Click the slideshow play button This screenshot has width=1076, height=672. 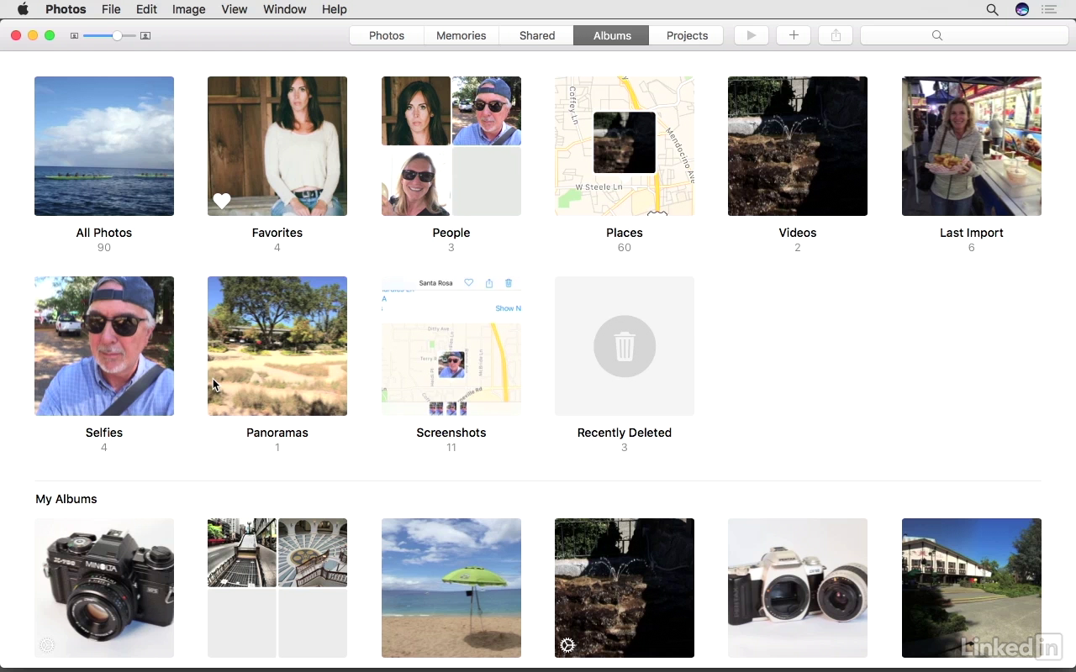coord(752,35)
